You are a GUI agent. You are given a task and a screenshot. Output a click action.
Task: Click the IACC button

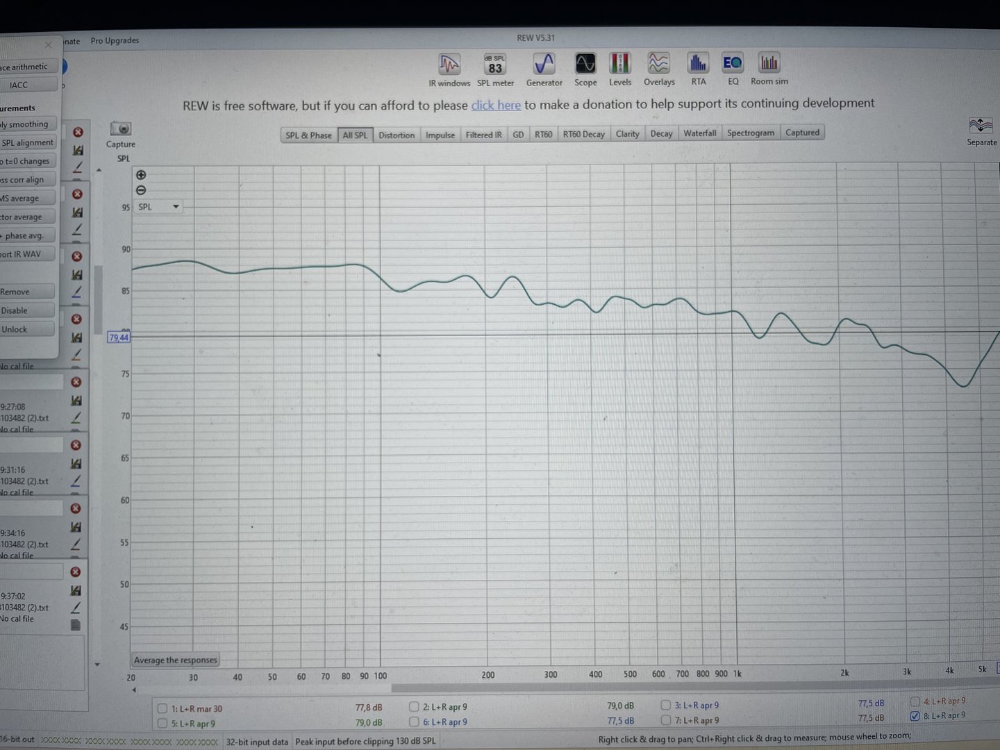[28, 85]
